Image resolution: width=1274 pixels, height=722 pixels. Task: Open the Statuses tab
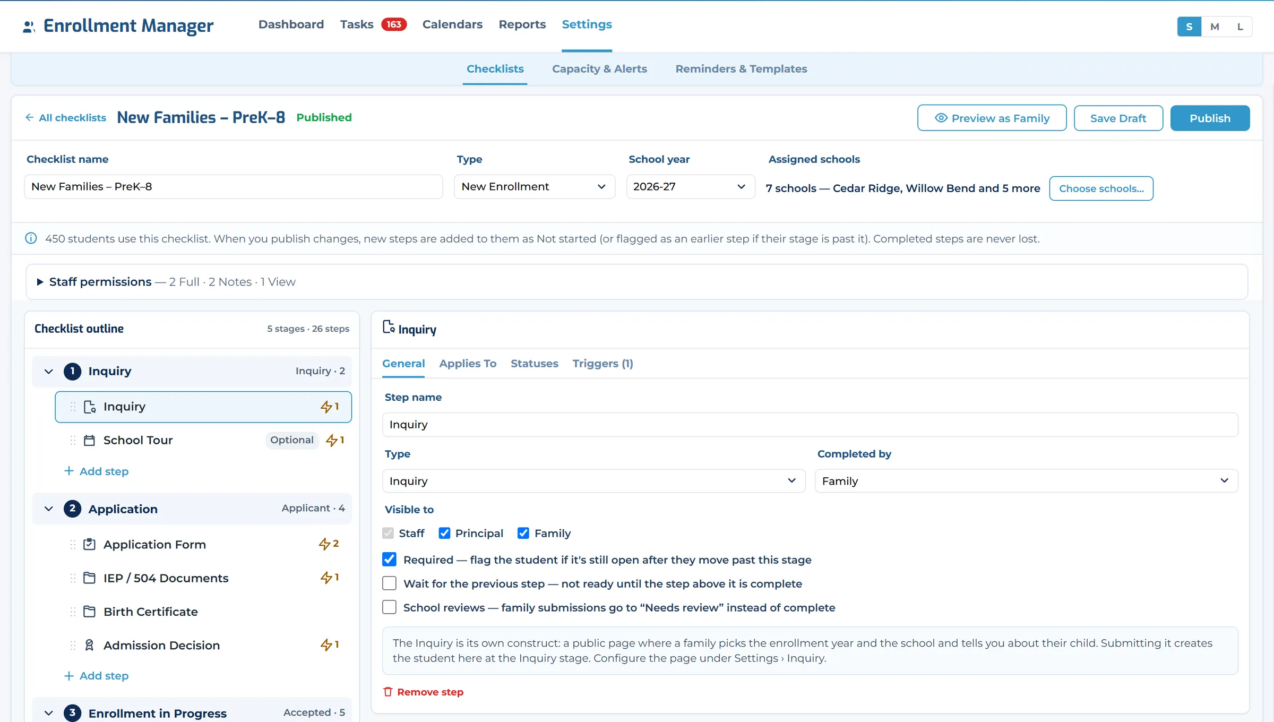pos(535,364)
